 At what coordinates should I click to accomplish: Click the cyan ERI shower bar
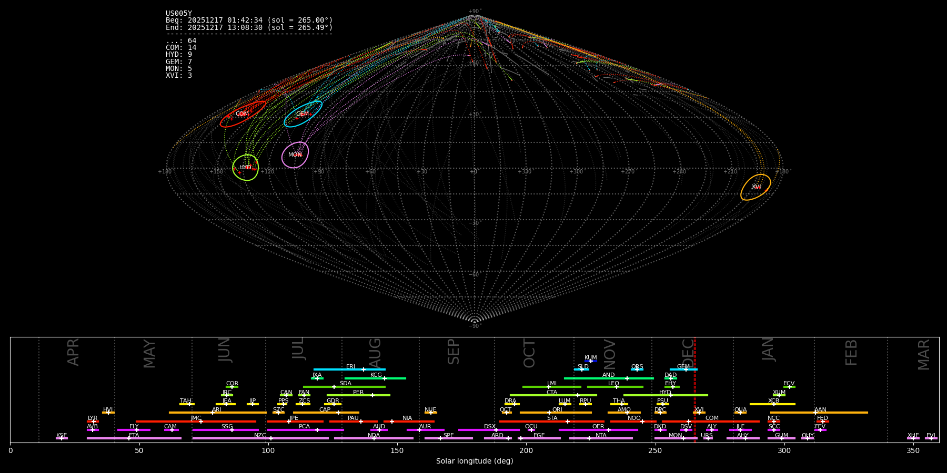[349, 369]
